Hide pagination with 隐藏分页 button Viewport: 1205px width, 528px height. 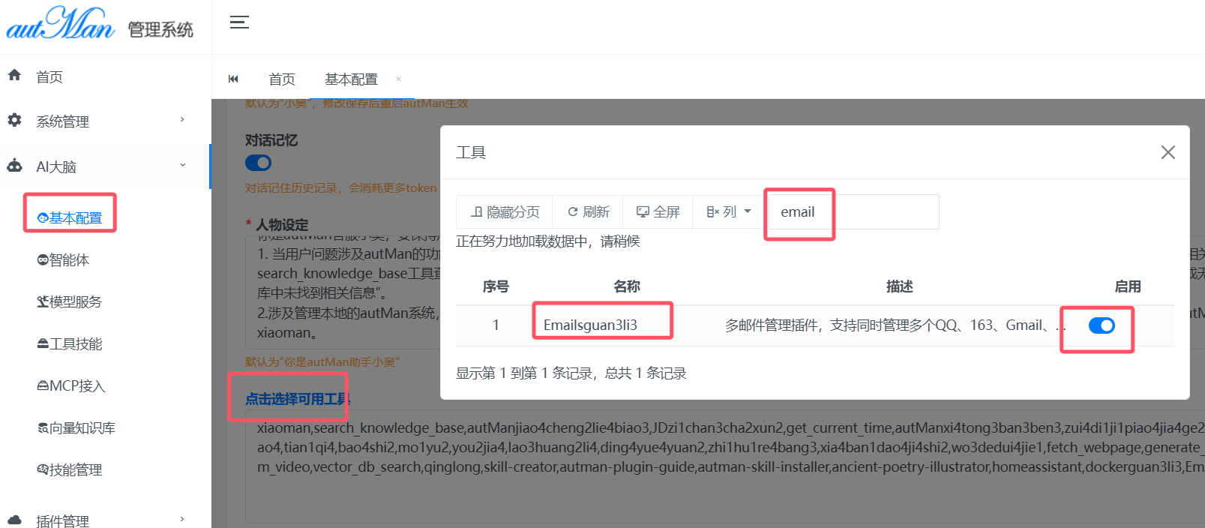coord(505,212)
